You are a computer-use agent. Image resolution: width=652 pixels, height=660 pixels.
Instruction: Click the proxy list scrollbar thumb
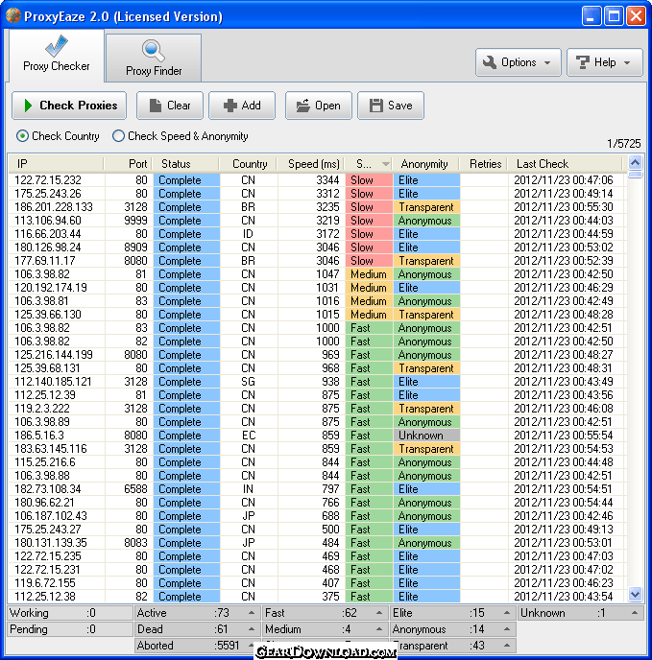[x=635, y=174]
